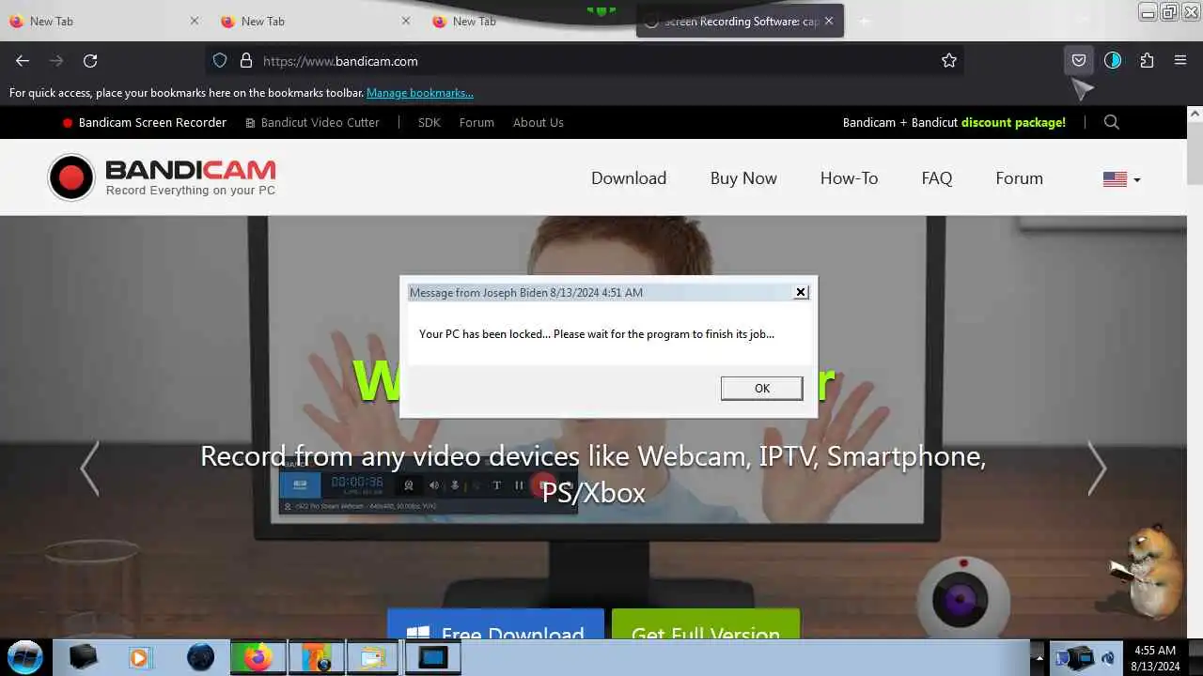Viewport: 1203px width, 676px height.
Task: Click the colorful app taskbar icon
Action: pyautogui.click(x=316, y=657)
